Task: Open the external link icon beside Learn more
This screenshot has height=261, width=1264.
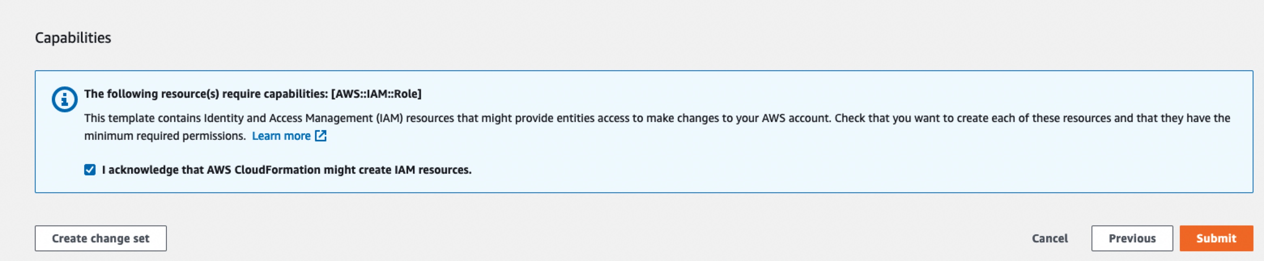Action: (x=320, y=136)
